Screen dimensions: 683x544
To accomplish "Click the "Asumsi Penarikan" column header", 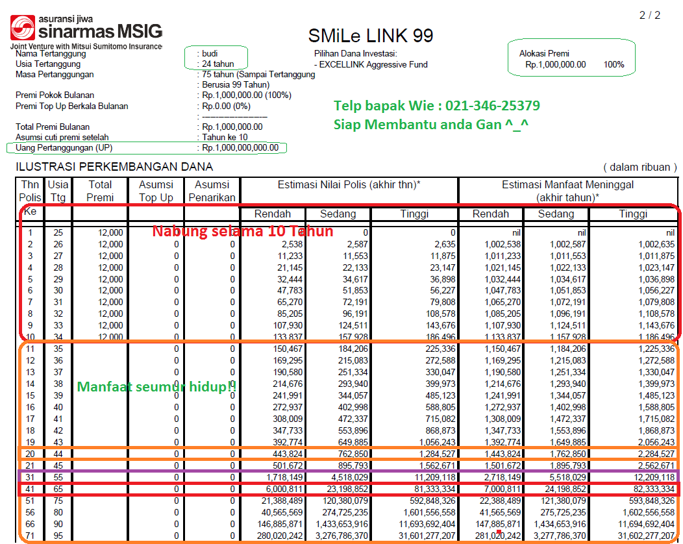I will click(212, 192).
